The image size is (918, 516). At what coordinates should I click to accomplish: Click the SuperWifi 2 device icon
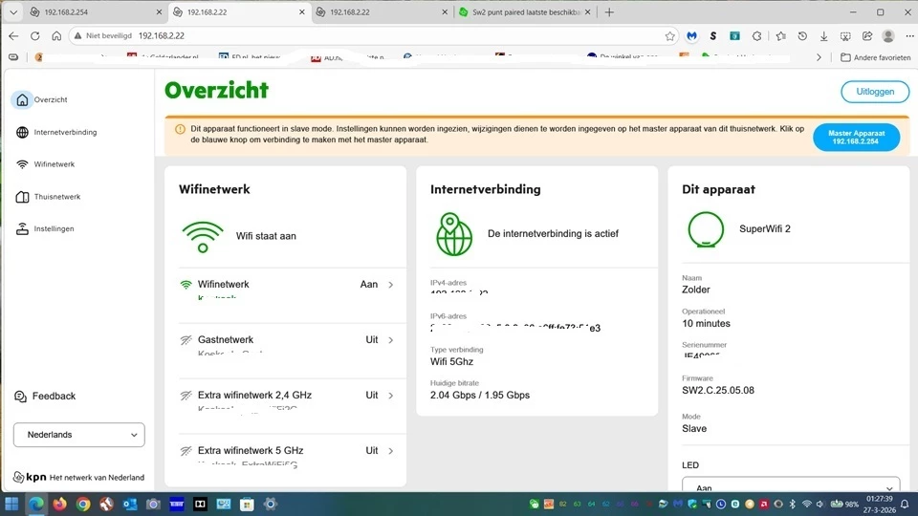point(706,229)
